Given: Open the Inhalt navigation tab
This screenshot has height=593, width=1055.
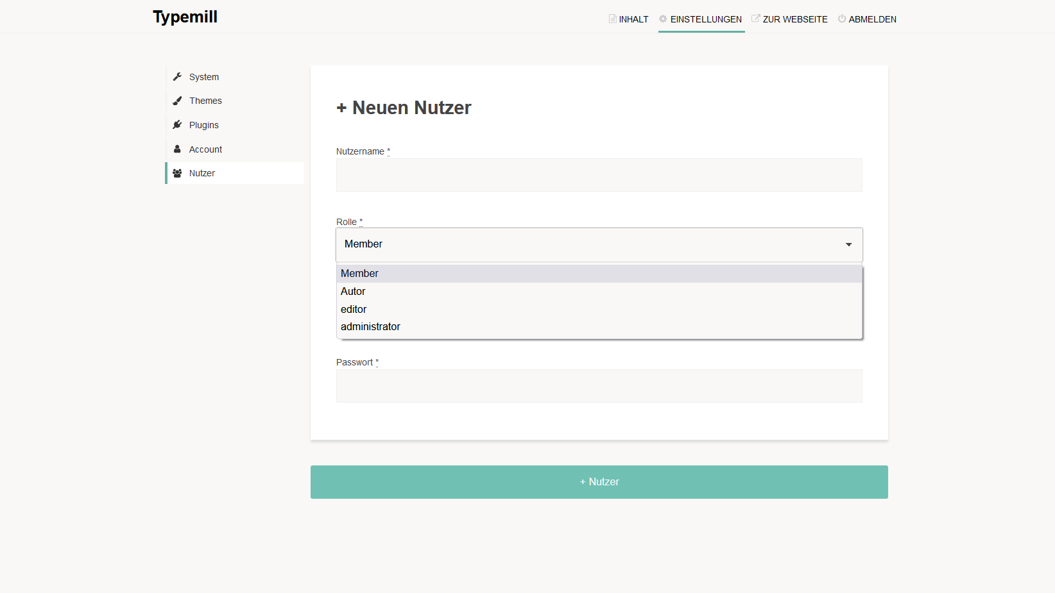Looking at the screenshot, I should pyautogui.click(x=629, y=19).
